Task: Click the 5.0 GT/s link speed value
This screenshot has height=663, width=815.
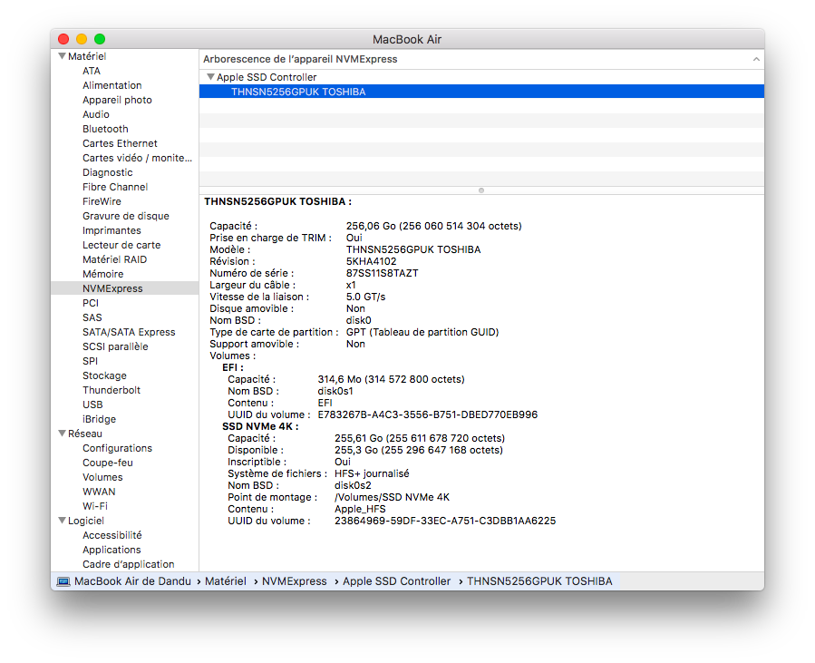Action: point(366,297)
